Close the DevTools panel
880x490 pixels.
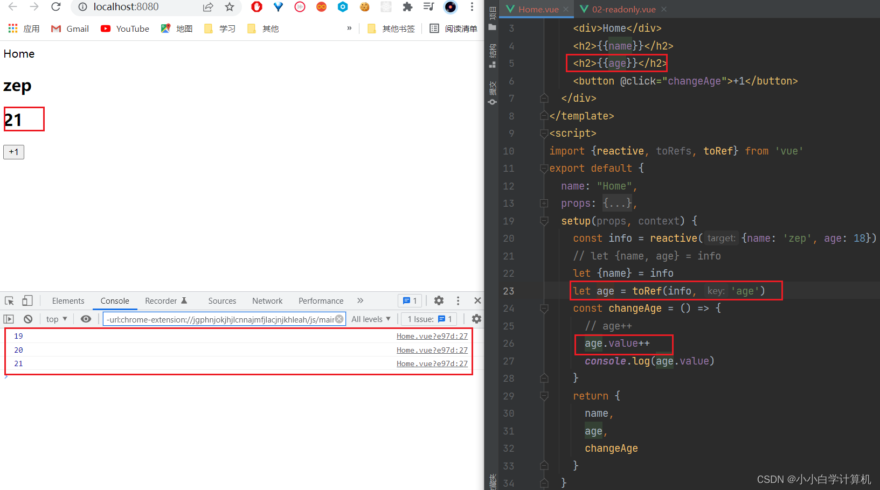point(477,300)
